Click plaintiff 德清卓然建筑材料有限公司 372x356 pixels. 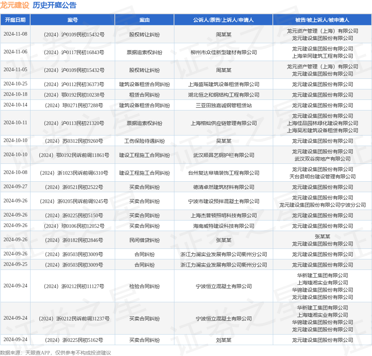point(224,187)
